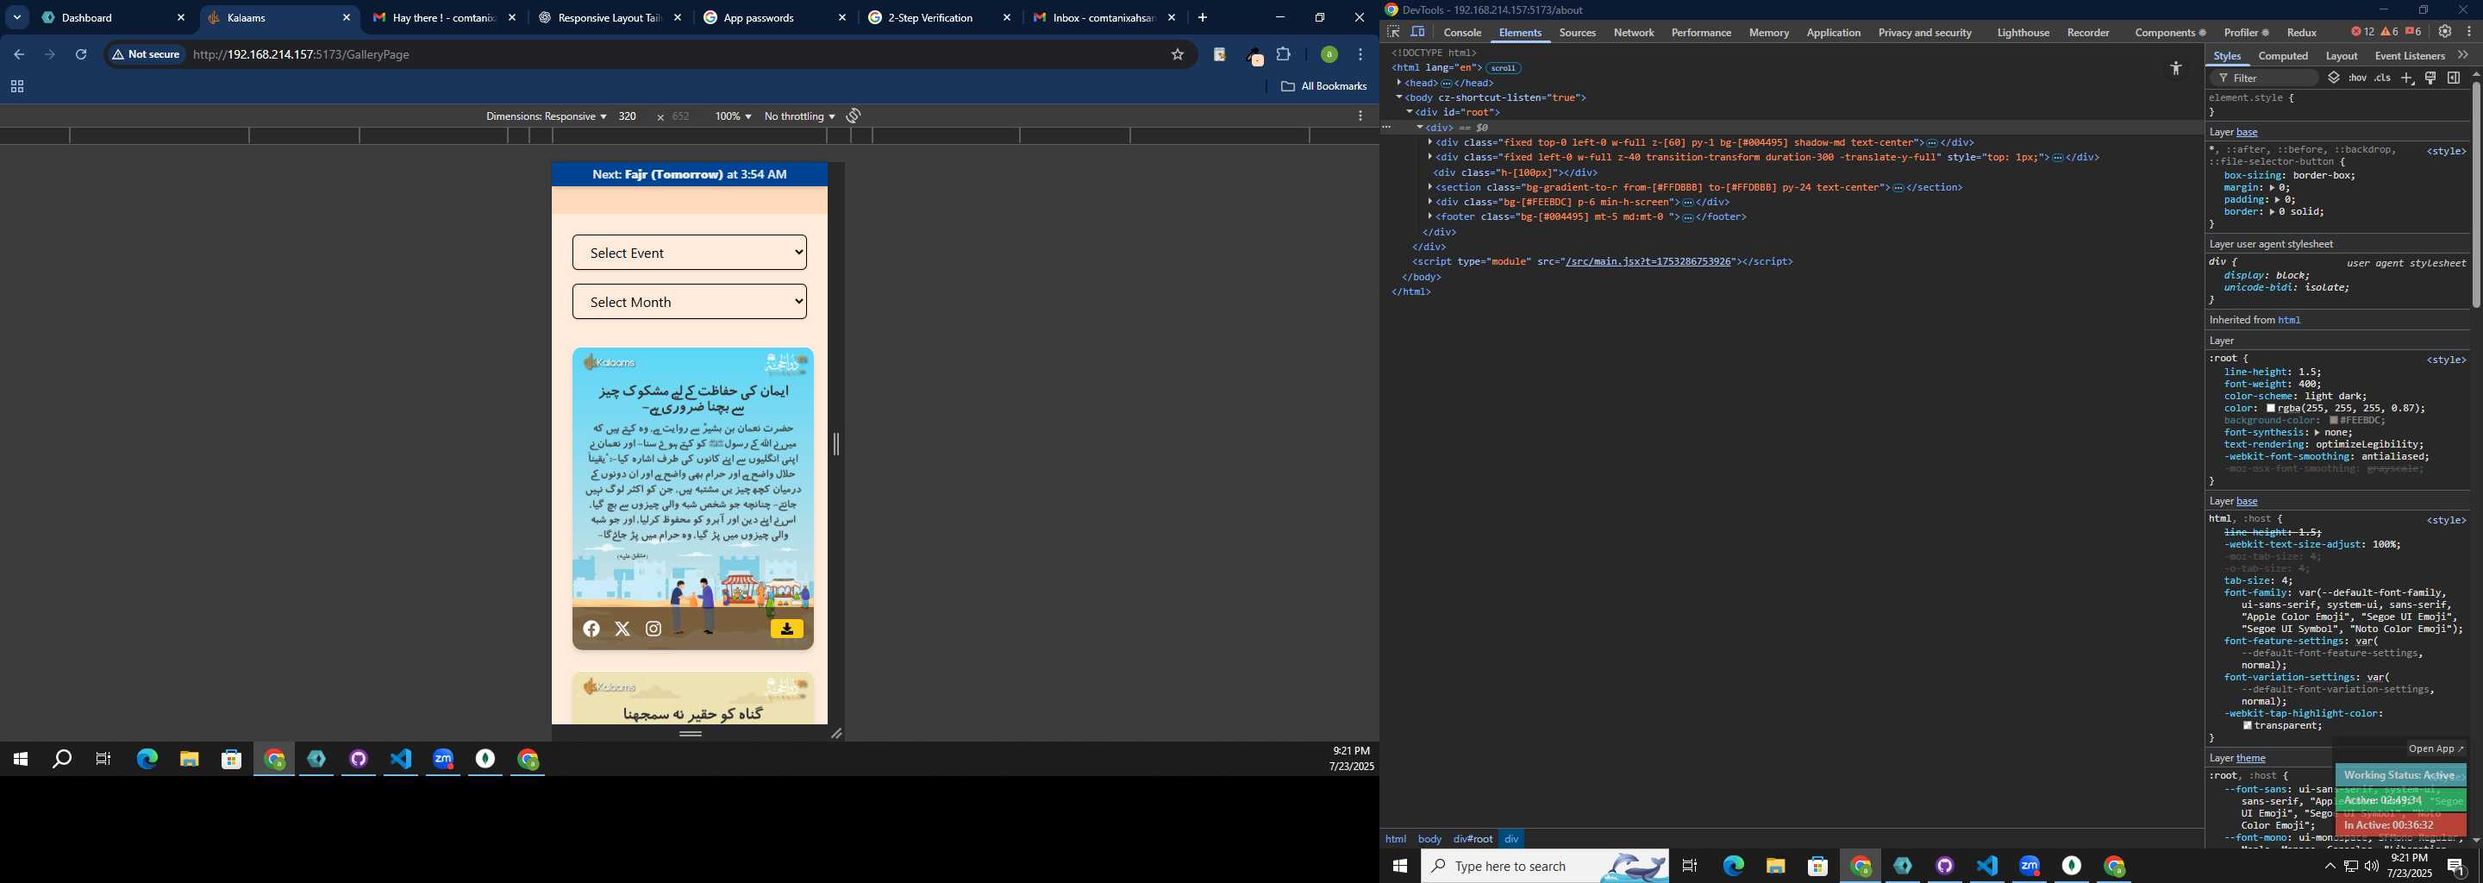This screenshot has width=2483, height=883.
Task: Reload the Gallery page
Action: coord(82,55)
